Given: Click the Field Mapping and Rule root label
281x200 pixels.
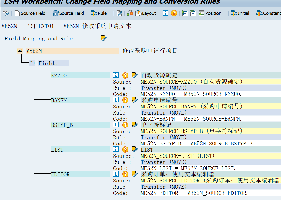Looking at the screenshot, I should tap(38, 38).
